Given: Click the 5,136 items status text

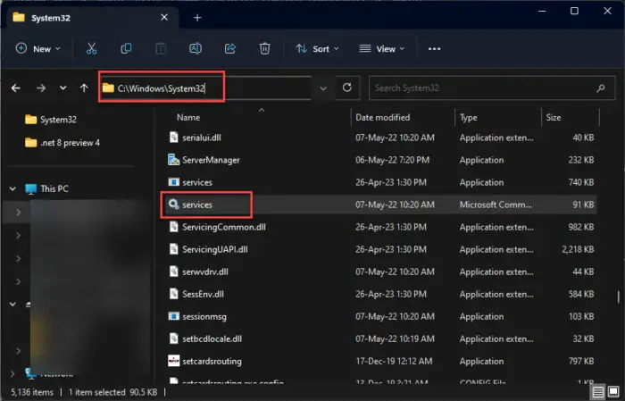Looking at the screenshot, I should click(x=32, y=392).
